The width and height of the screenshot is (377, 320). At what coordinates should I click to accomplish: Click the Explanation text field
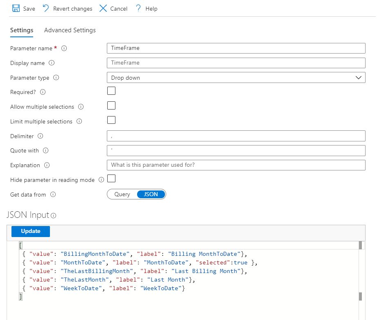pos(236,165)
